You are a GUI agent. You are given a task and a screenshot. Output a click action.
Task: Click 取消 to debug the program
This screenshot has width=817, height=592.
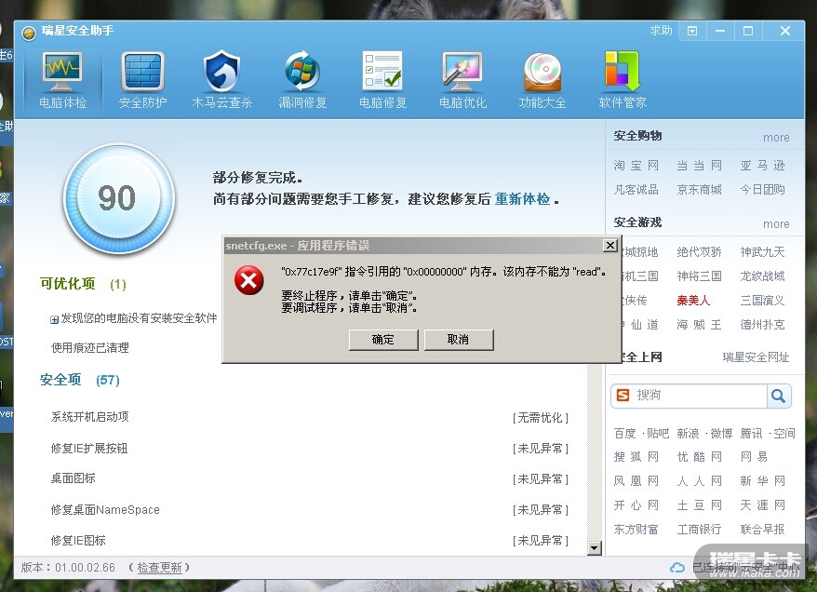pos(459,340)
